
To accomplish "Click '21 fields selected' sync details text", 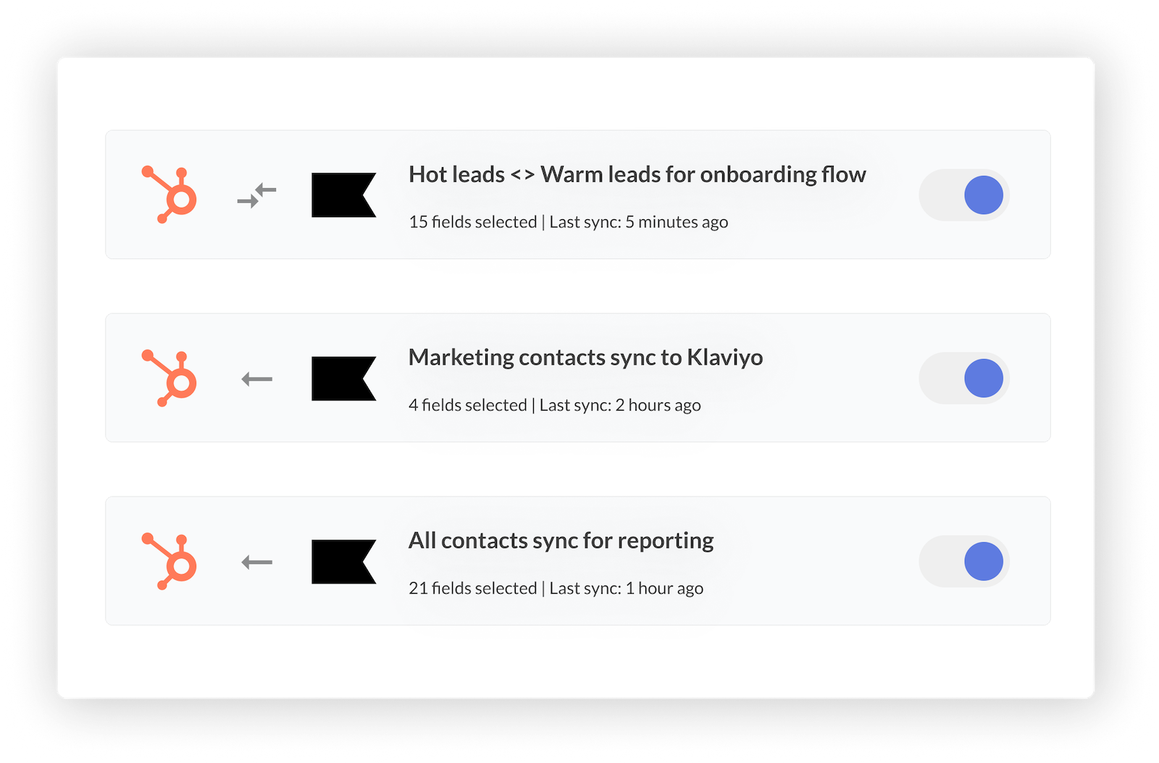I will click(x=472, y=589).
